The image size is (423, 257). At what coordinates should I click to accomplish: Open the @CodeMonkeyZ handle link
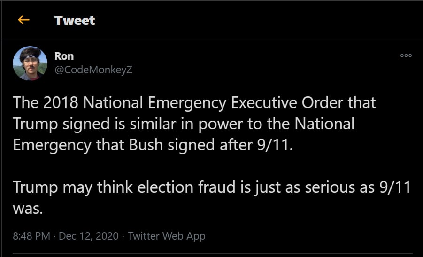point(93,70)
